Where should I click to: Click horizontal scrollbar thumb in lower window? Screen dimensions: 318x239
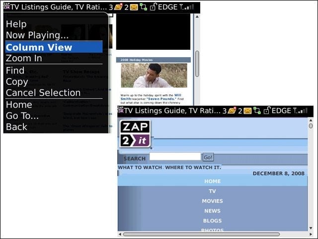click(201, 235)
